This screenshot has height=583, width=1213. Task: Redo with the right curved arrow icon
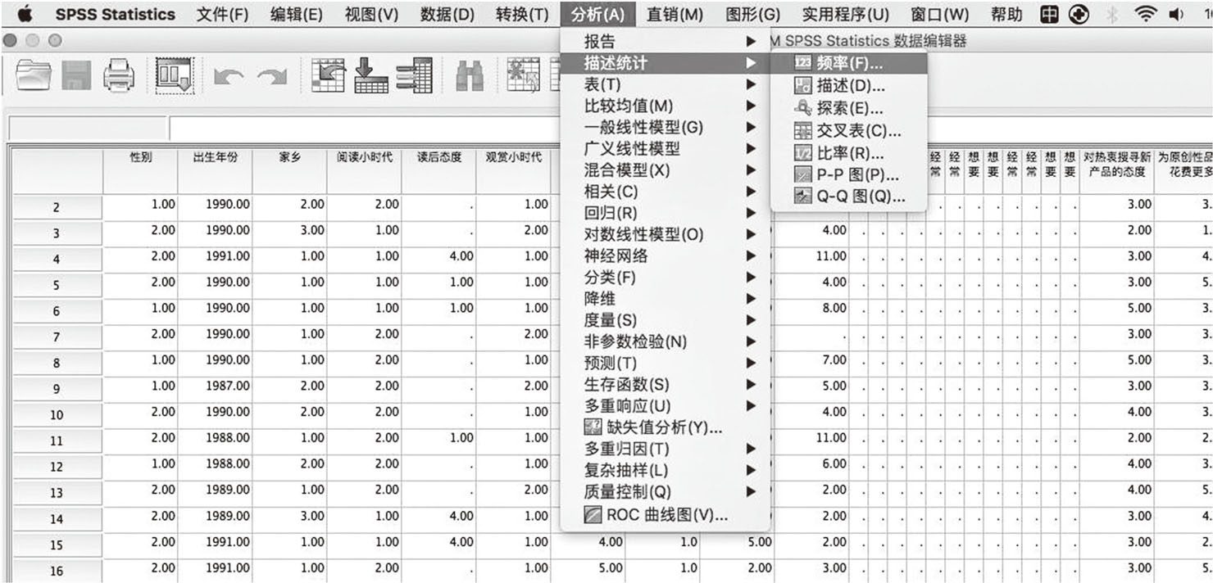pos(270,77)
